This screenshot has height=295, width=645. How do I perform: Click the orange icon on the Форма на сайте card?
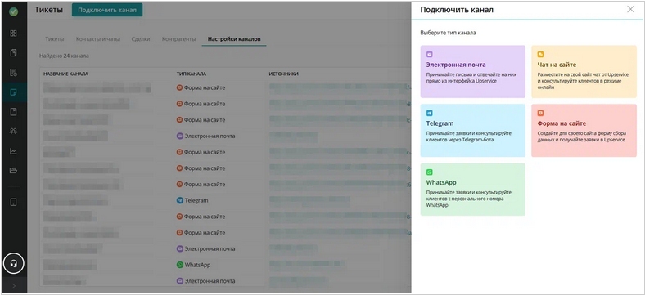pyautogui.click(x=541, y=113)
